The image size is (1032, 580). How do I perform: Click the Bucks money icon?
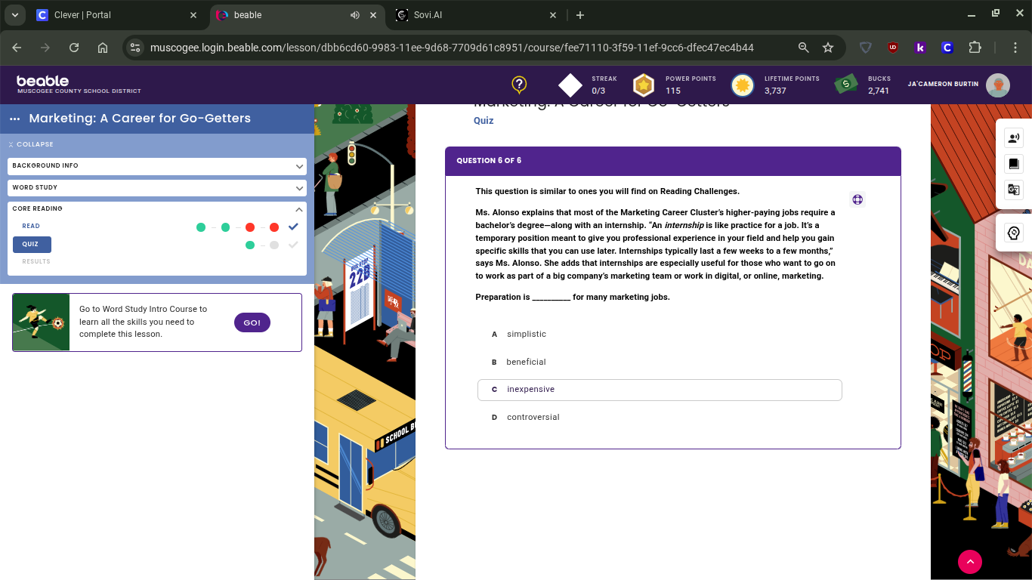(x=845, y=85)
